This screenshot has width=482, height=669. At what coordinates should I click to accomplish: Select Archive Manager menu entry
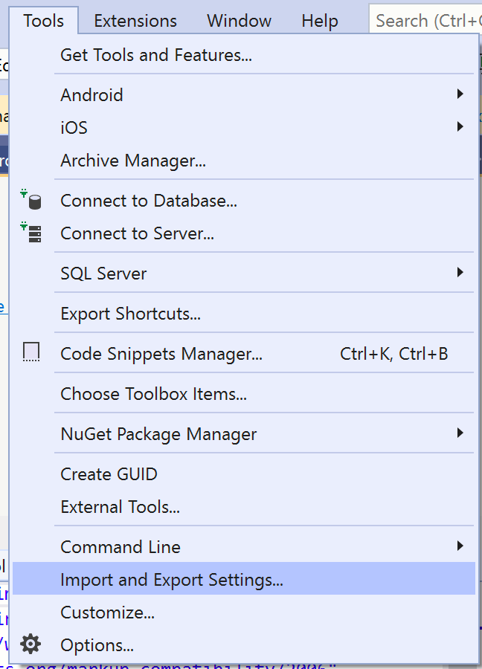click(x=244, y=161)
